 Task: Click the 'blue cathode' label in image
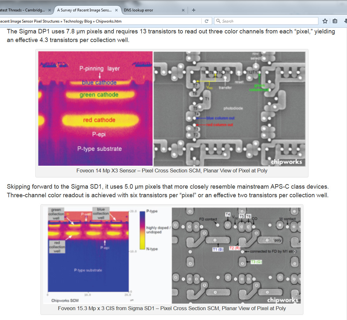click(99, 83)
